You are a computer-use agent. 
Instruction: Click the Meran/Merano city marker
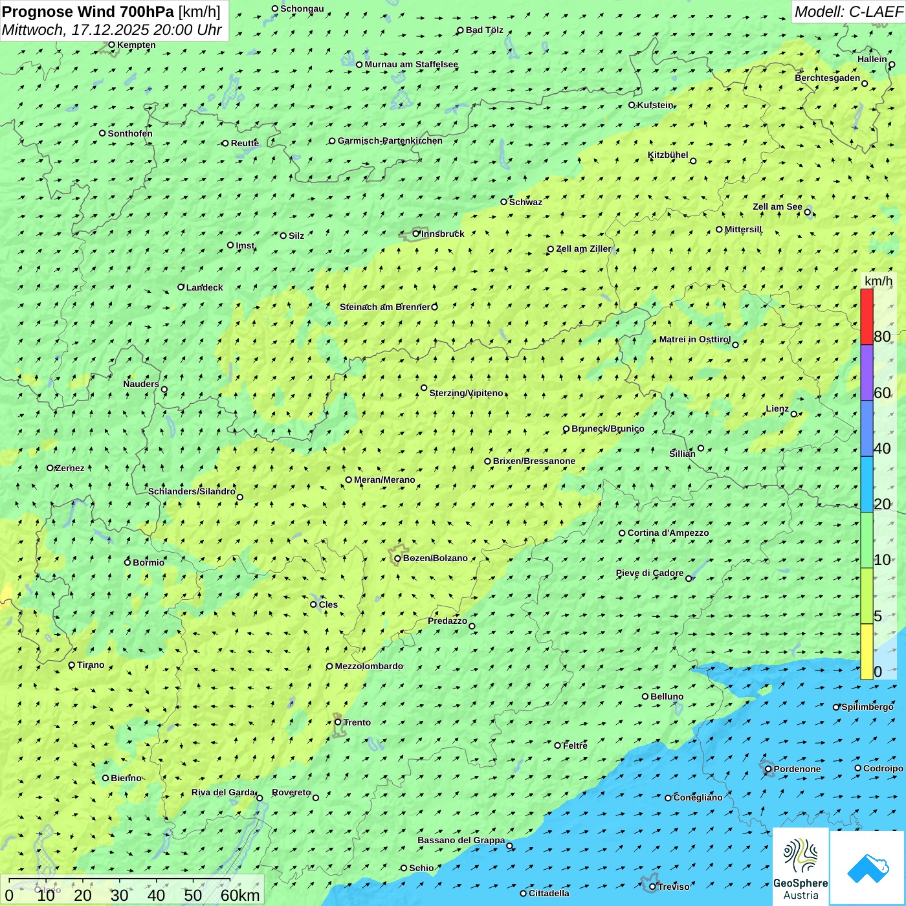[x=349, y=480]
